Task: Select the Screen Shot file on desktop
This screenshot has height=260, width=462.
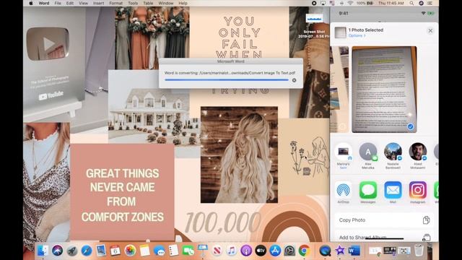Action: 314,26
